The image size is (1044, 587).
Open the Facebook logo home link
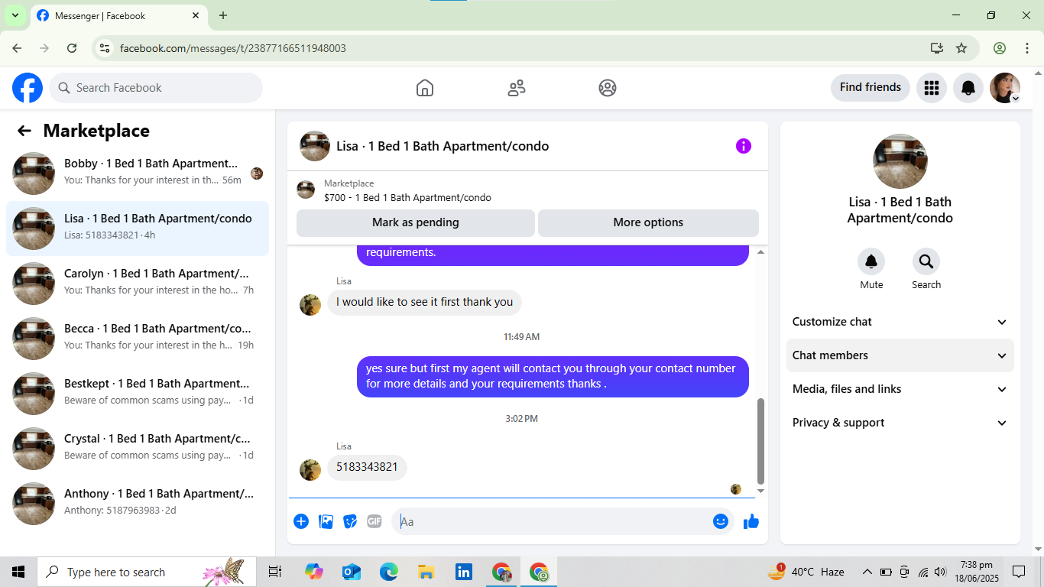28,88
